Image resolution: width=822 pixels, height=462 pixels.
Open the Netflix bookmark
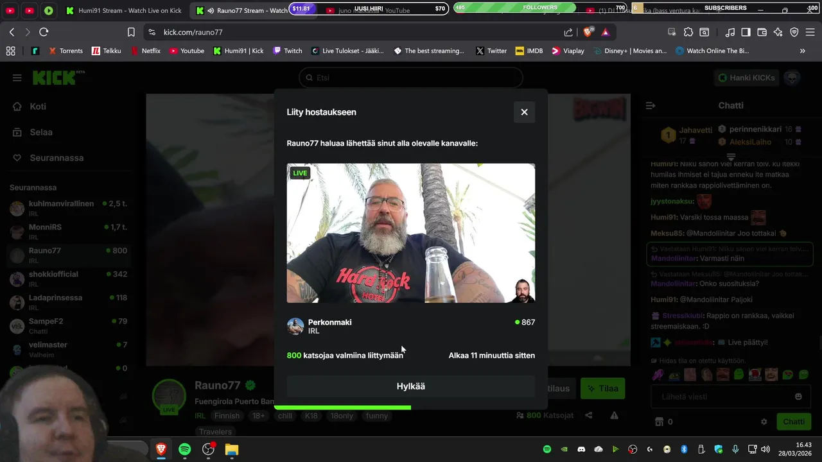145,51
